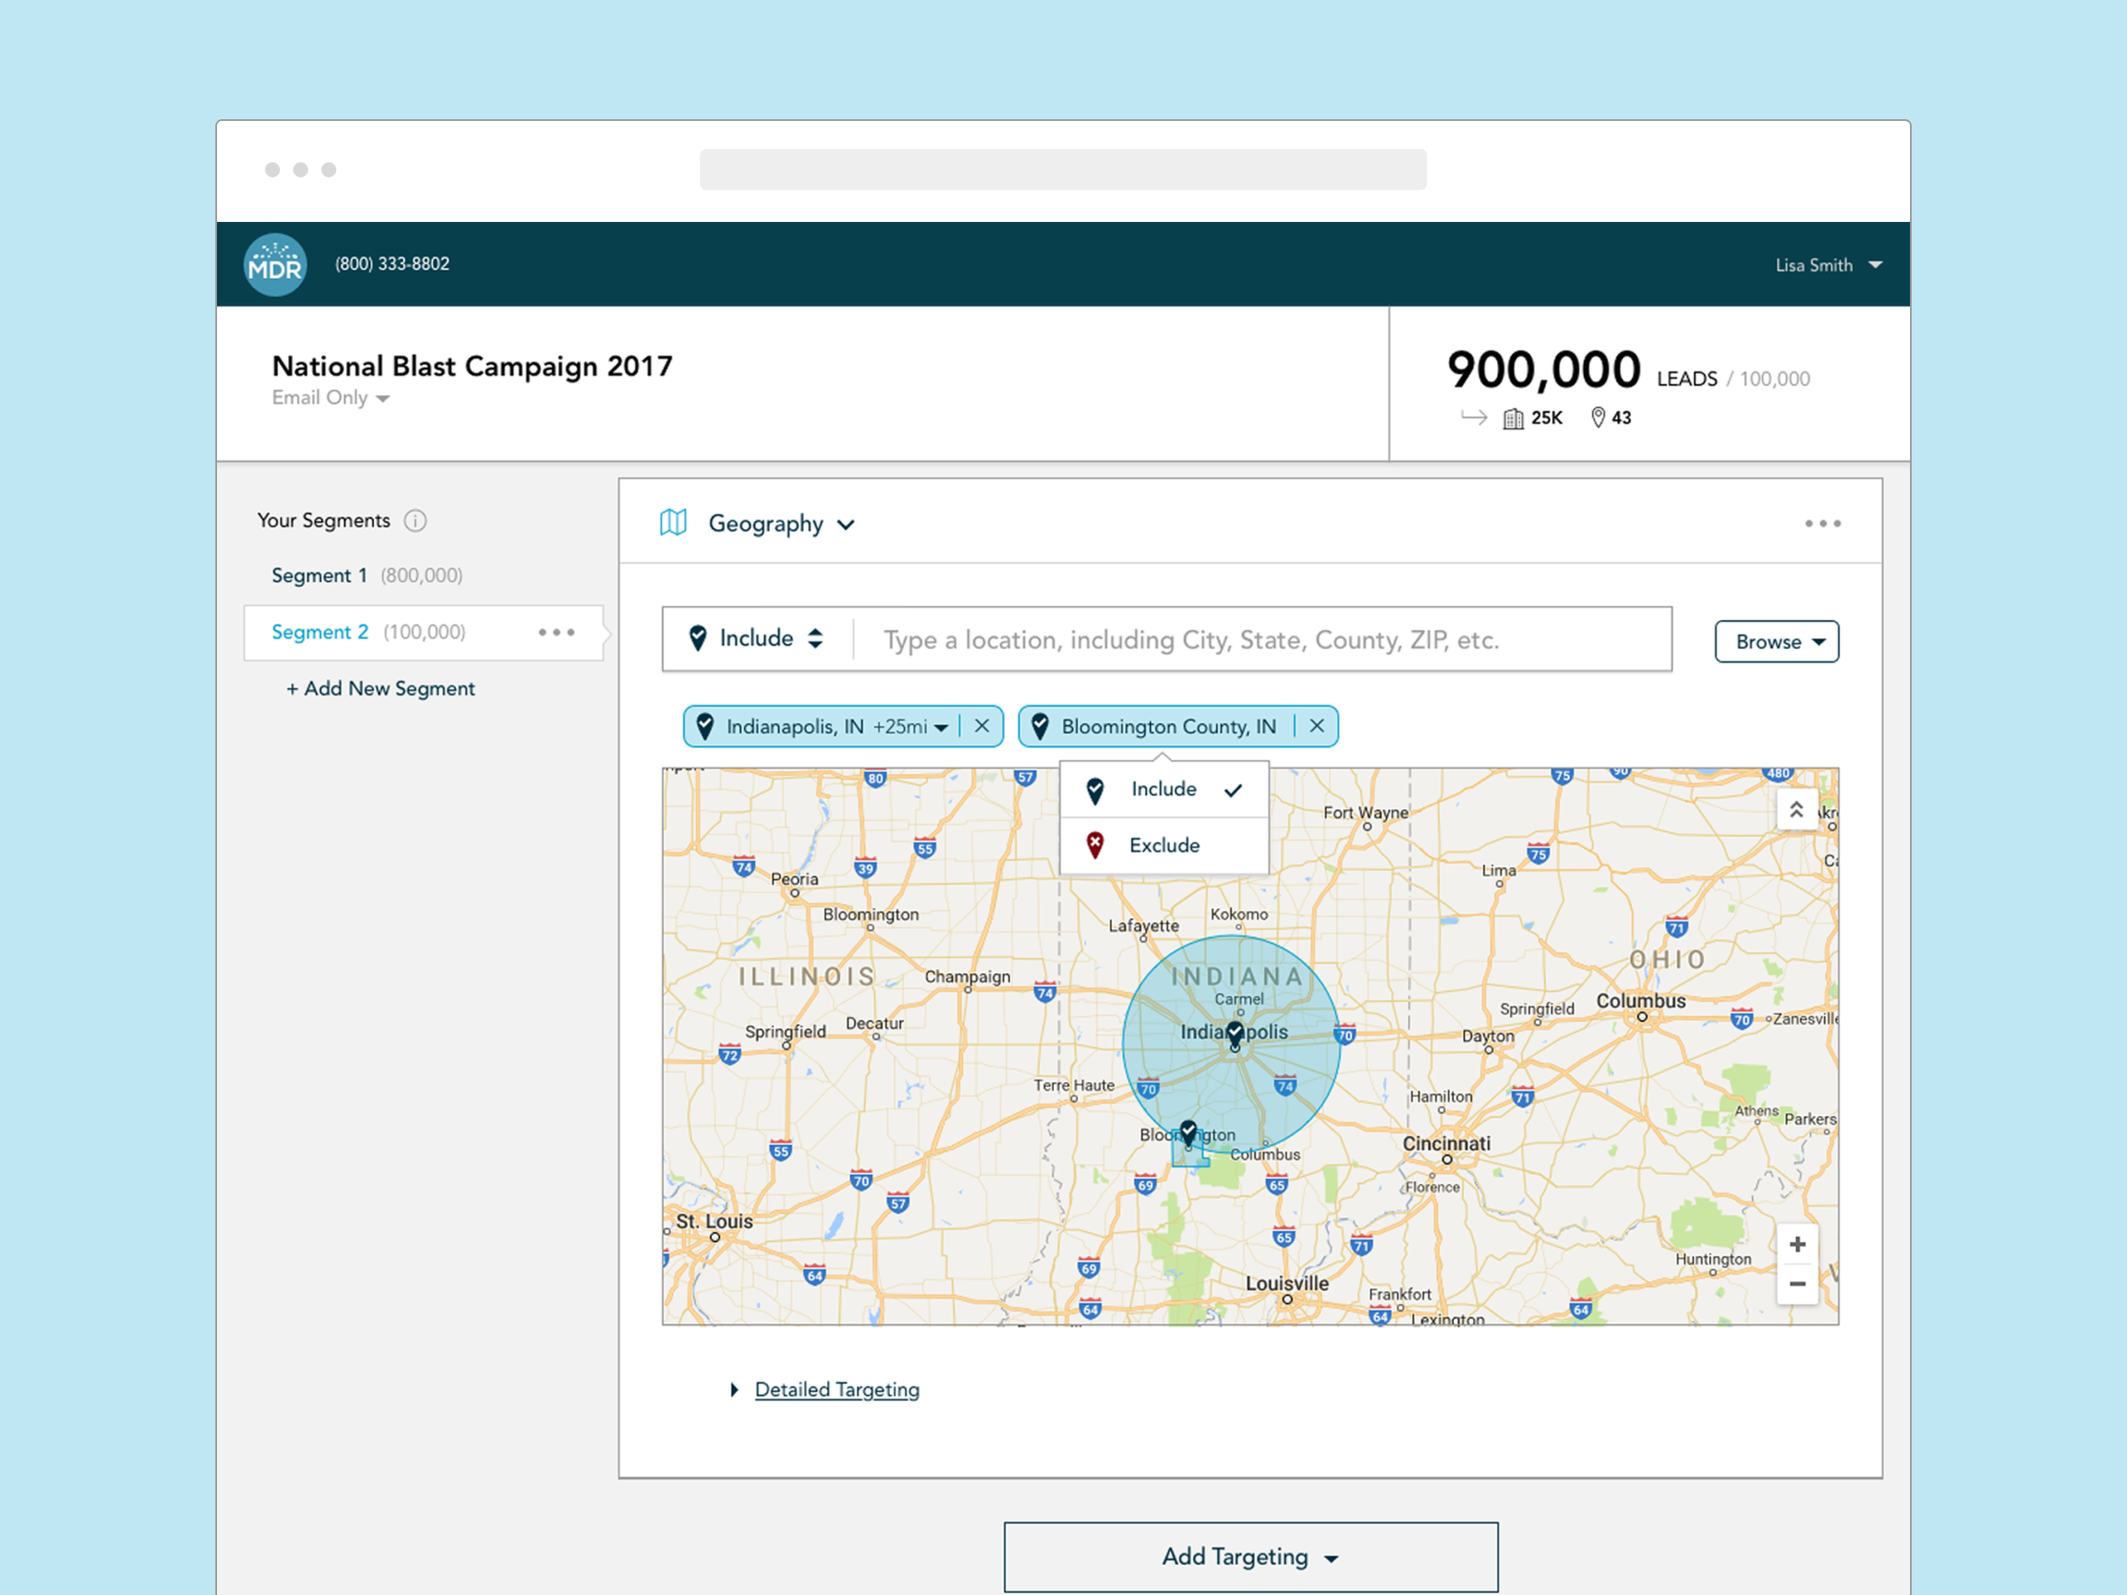Remove the Bloomington County, IN tag

tap(1316, 726)
